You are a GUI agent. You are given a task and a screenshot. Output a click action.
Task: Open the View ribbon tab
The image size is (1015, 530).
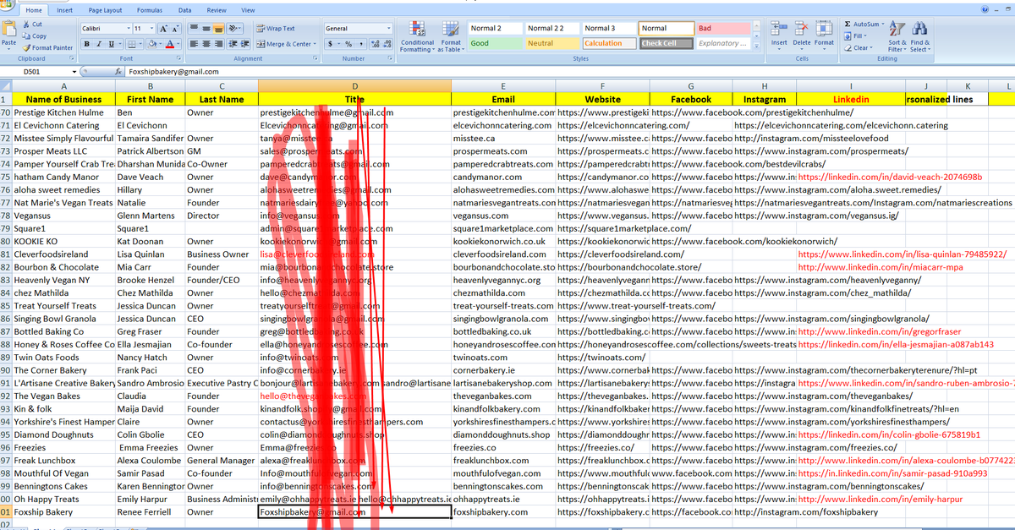(248, 10)
